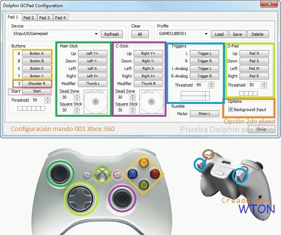Viewport: 281px width, 235px height.
Task: Click L-Analog mapping Trigger L
Action: pos(205,69)
